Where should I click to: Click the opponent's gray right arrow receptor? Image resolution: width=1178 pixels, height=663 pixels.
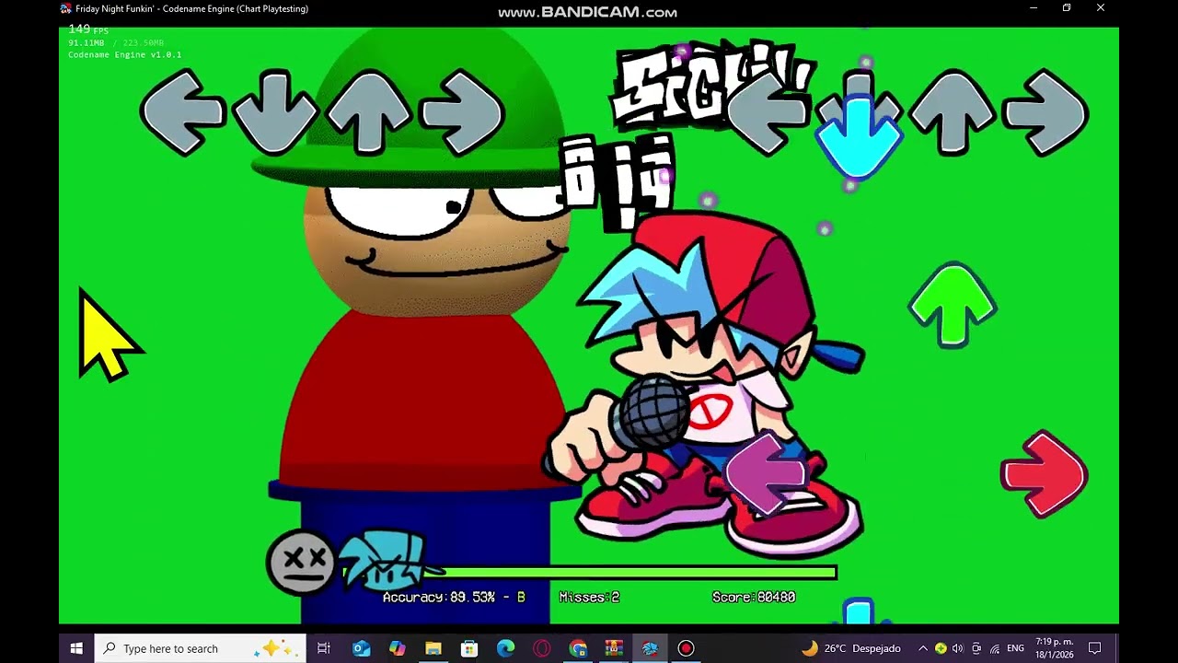tap(462, 111)
